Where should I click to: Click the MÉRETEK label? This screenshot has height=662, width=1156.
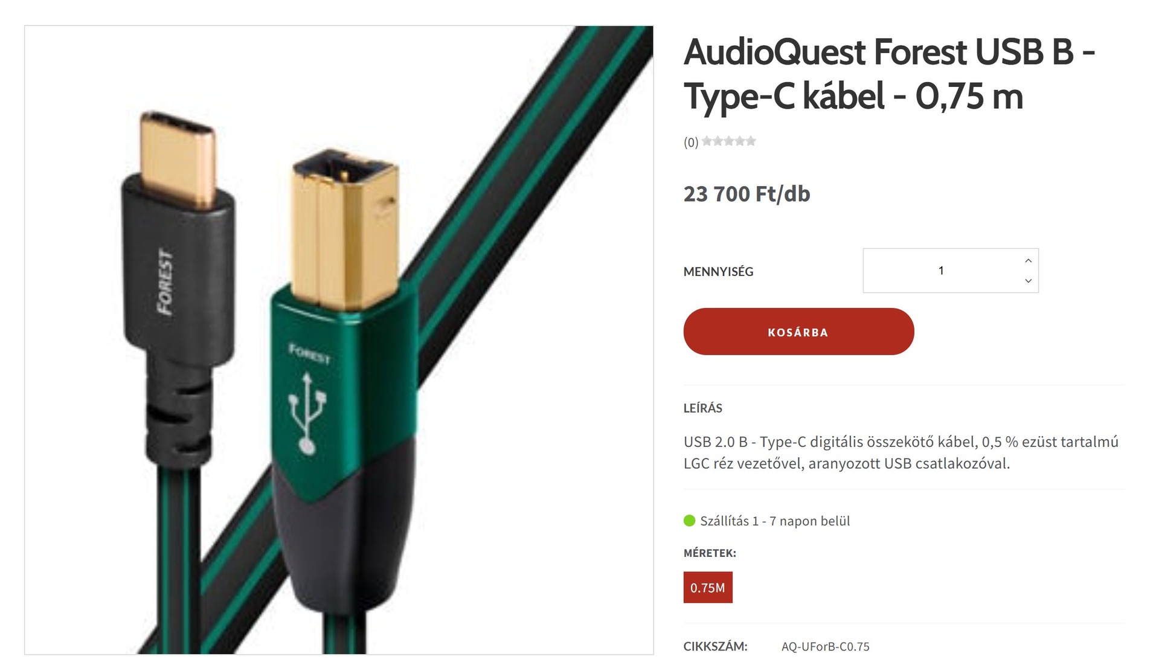[710, 553]
